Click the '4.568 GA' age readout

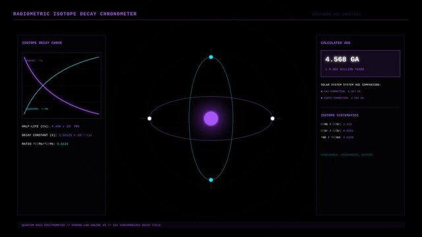click(x=342, y=59)
